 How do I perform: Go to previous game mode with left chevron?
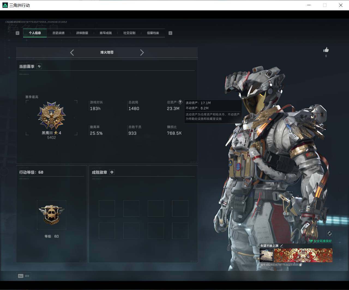pyautogui.click(x=72, y=52)
